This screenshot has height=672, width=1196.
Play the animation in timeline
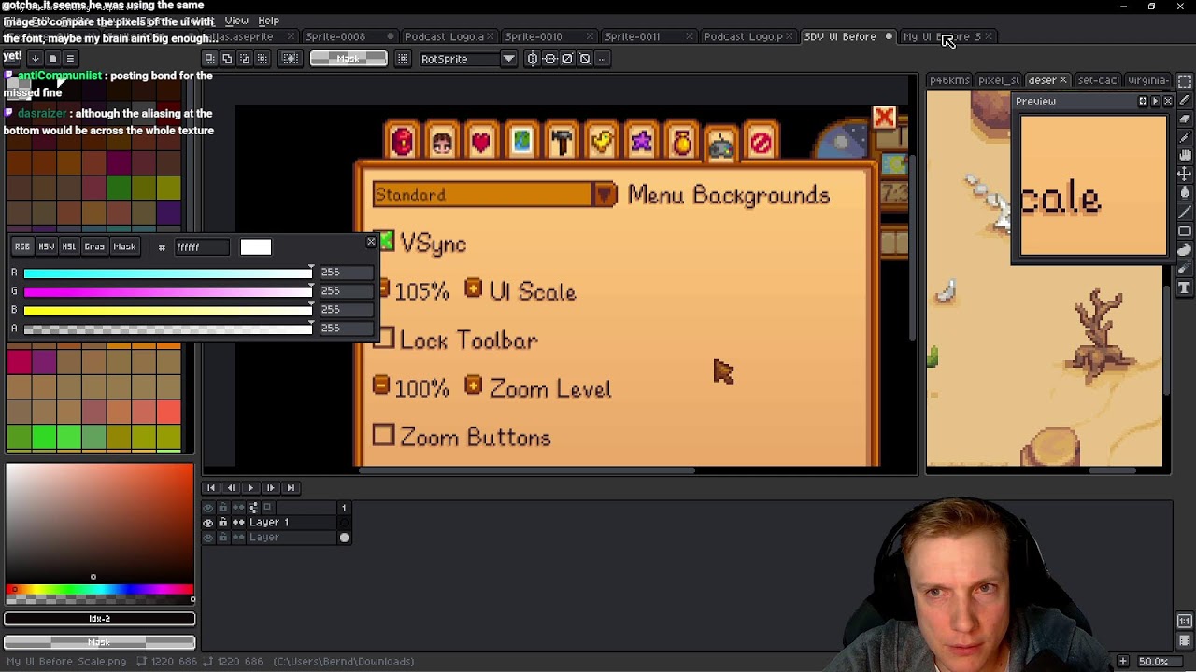pyautogui.click(x=250, y=487)
